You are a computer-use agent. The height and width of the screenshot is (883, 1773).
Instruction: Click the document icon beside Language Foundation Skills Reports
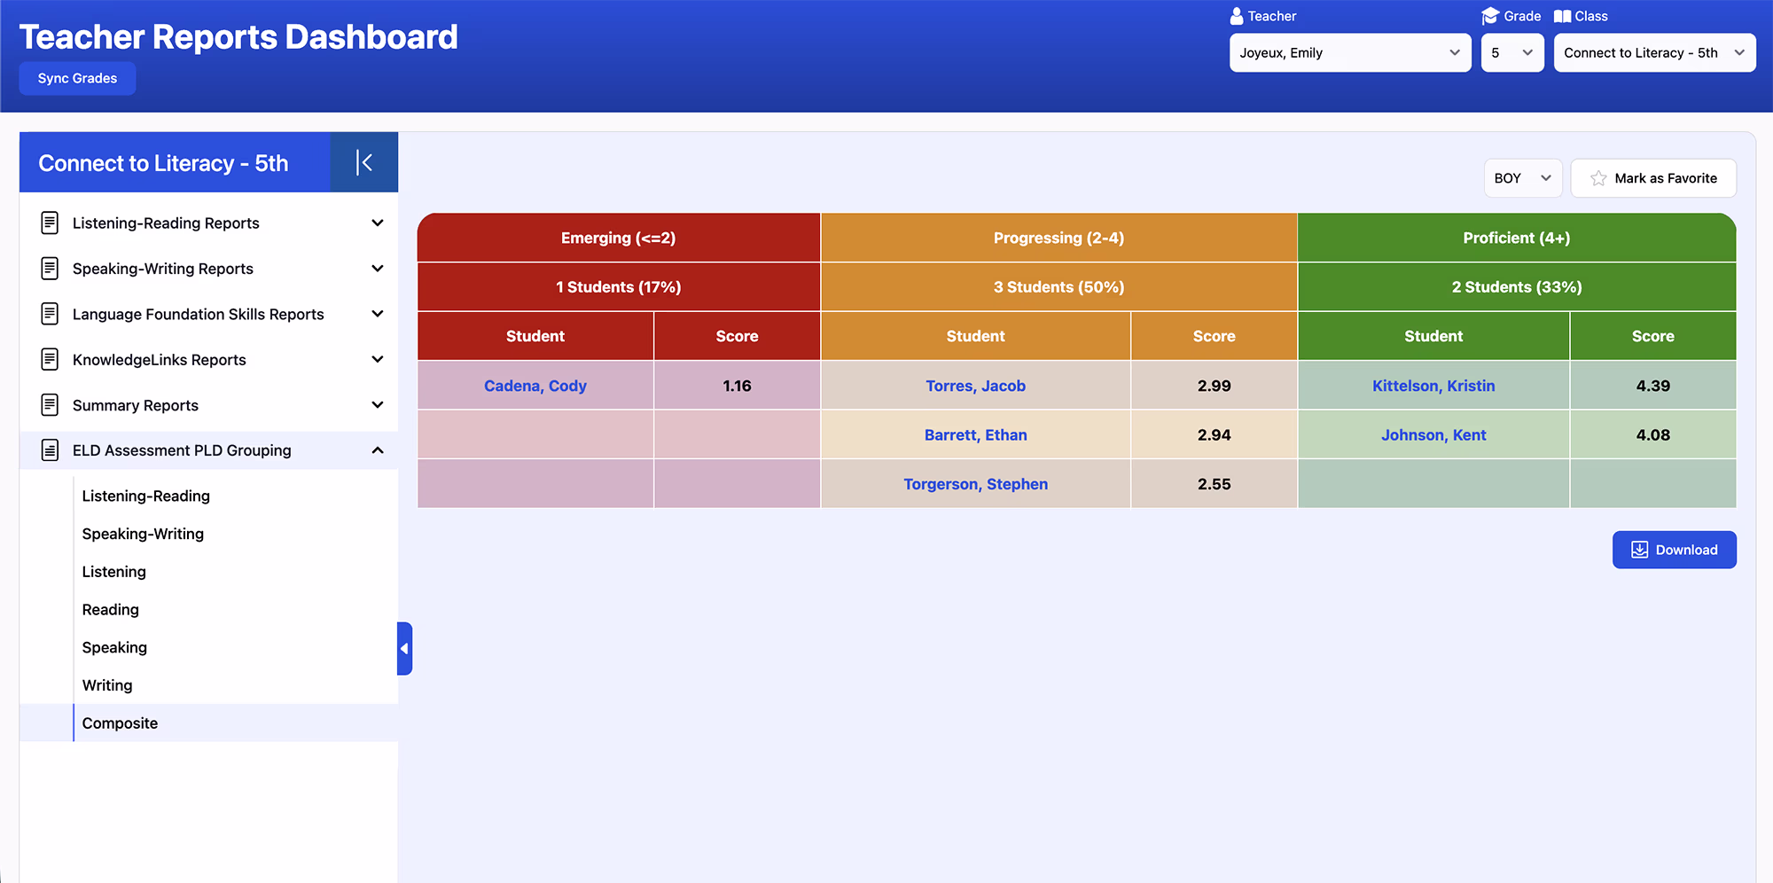(50, 314)
